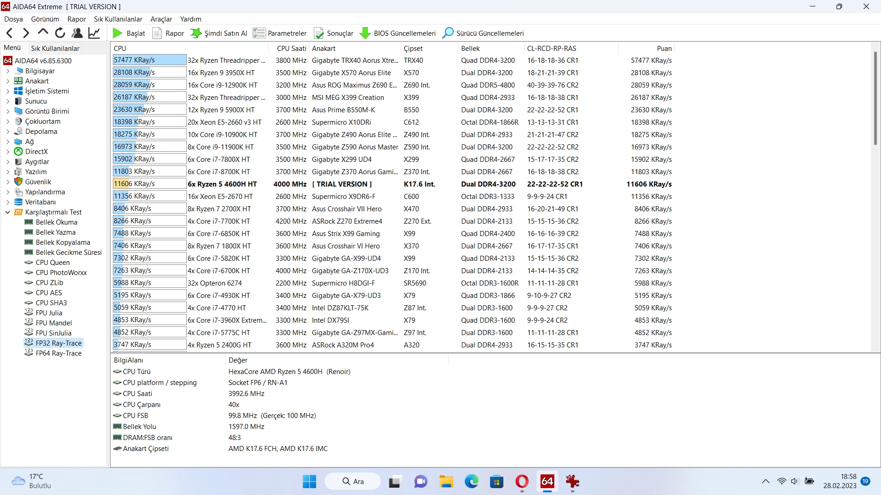This screenshot has height=495, width=881.
Task: Switch to Menü sidebar tab
Action: click(x=12, y=48)
